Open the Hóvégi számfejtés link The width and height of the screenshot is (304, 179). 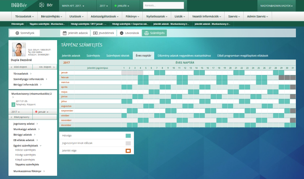pyautogui.click(x=26, y=155)
